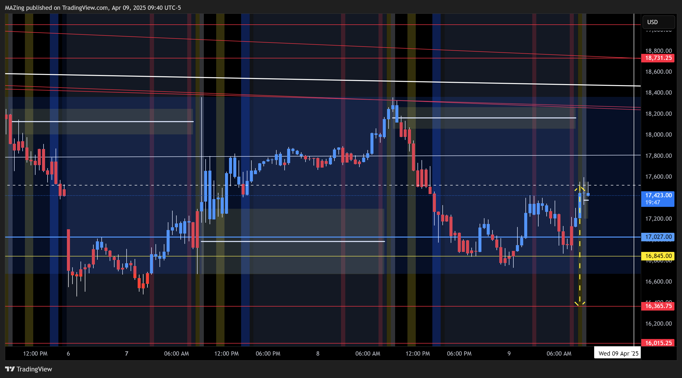Click the red 18,731.25 price label
682x378 pixels.
click(658, 58)
